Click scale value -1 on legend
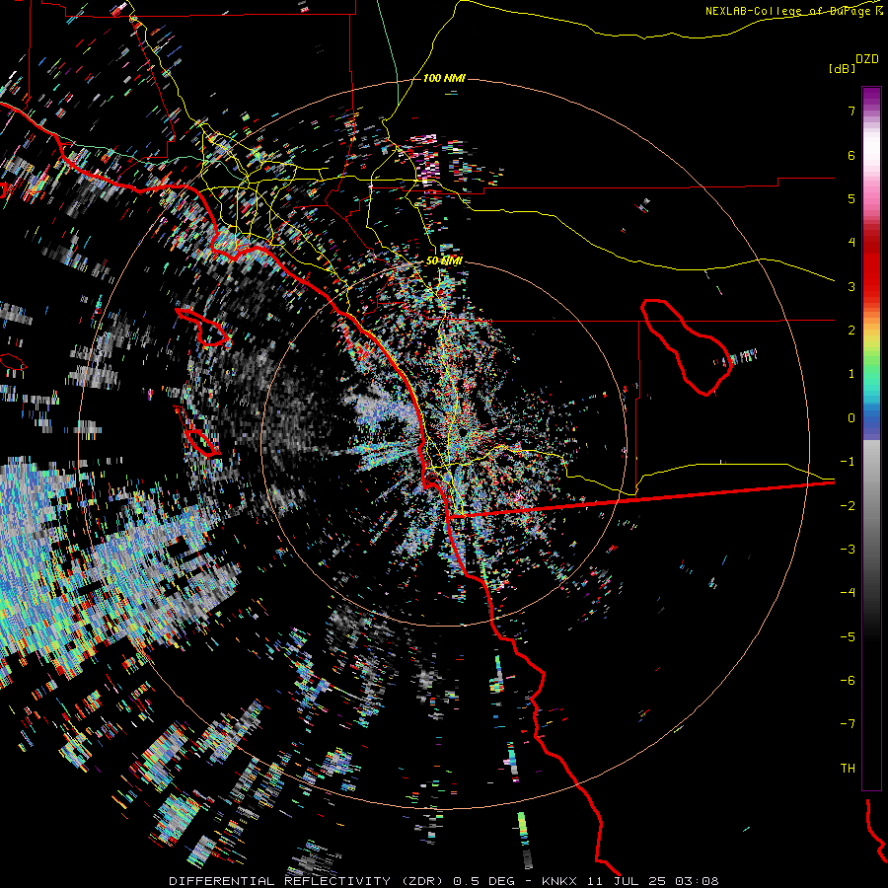The image size is (888, 888). click(x=848, y=462)
